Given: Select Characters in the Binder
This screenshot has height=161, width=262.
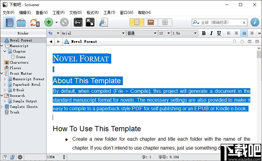Looking at the screenshot, I should tap(19, 62).
